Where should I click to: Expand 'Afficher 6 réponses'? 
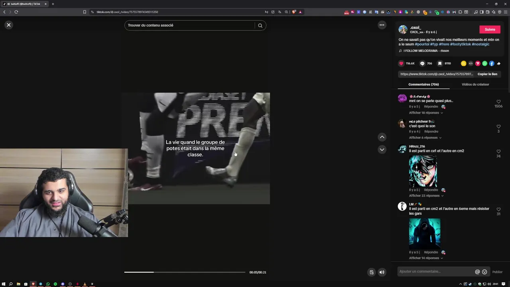[425, 138]
